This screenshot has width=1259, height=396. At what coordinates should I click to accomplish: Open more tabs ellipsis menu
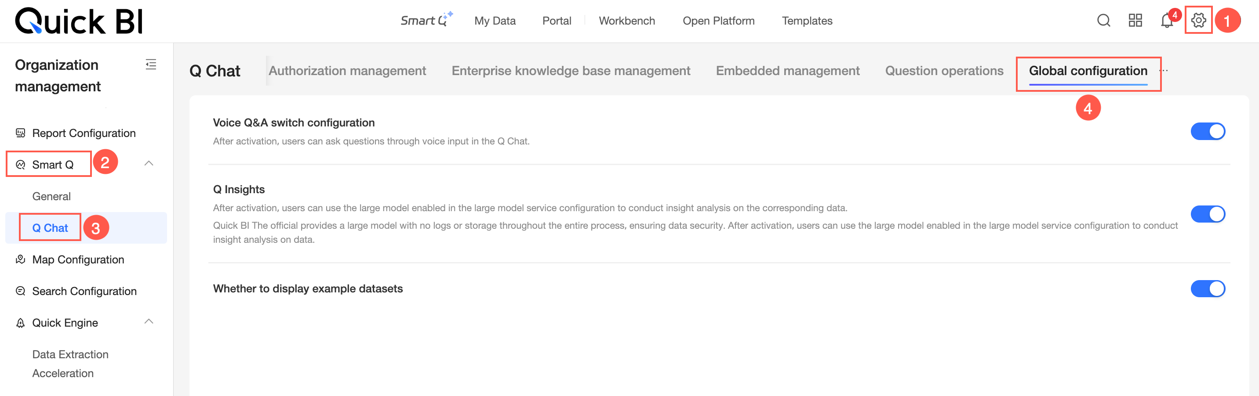1164,71
